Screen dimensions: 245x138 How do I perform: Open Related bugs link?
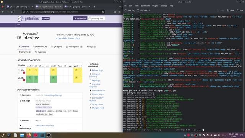(97, 70)
